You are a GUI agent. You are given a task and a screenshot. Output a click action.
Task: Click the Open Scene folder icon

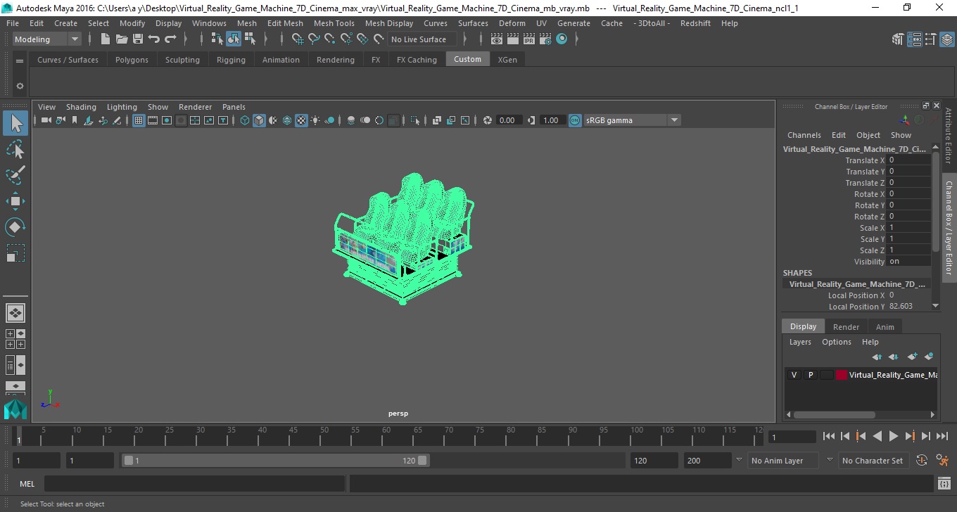point(121,39)
